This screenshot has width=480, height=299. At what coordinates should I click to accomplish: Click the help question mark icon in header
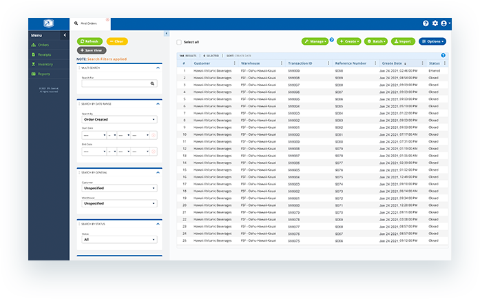click(426, 23)
